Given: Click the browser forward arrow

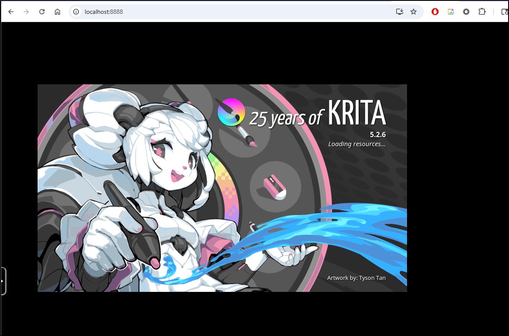Looking at the screenshot, I should [x=26, y=12].
